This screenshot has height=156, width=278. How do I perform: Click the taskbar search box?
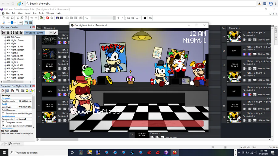click(x=38, y=153)
